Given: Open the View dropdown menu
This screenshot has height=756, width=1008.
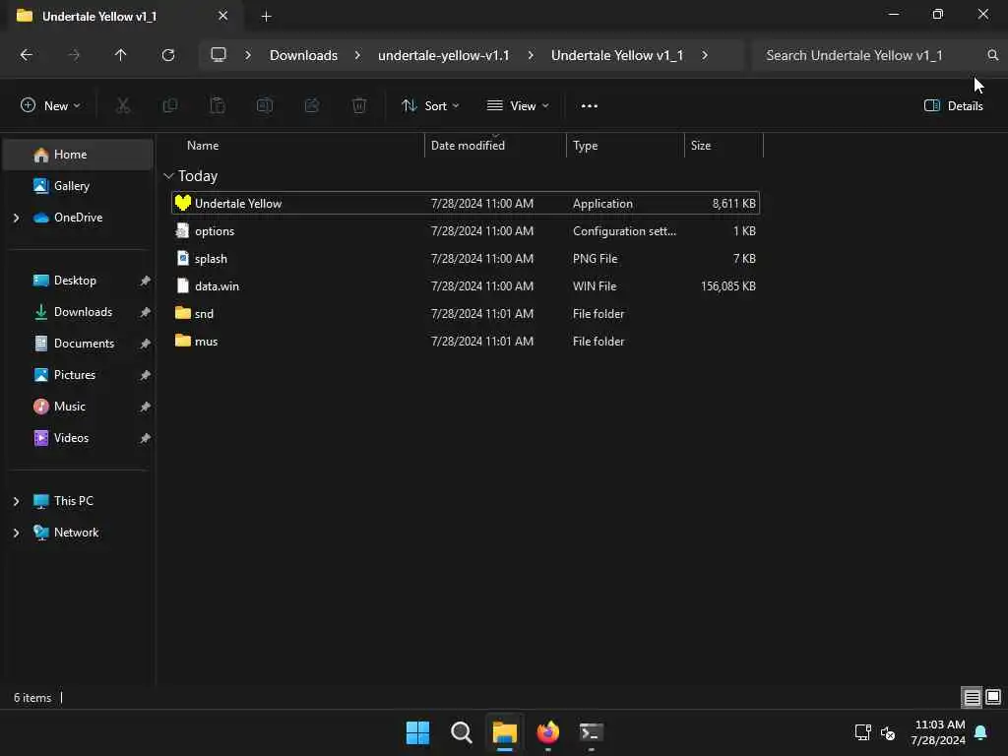Looking at the screenshot, I should point(518,106).
